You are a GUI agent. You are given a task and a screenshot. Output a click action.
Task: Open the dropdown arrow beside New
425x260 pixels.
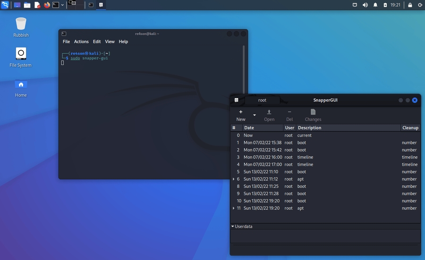pos(255,115)
